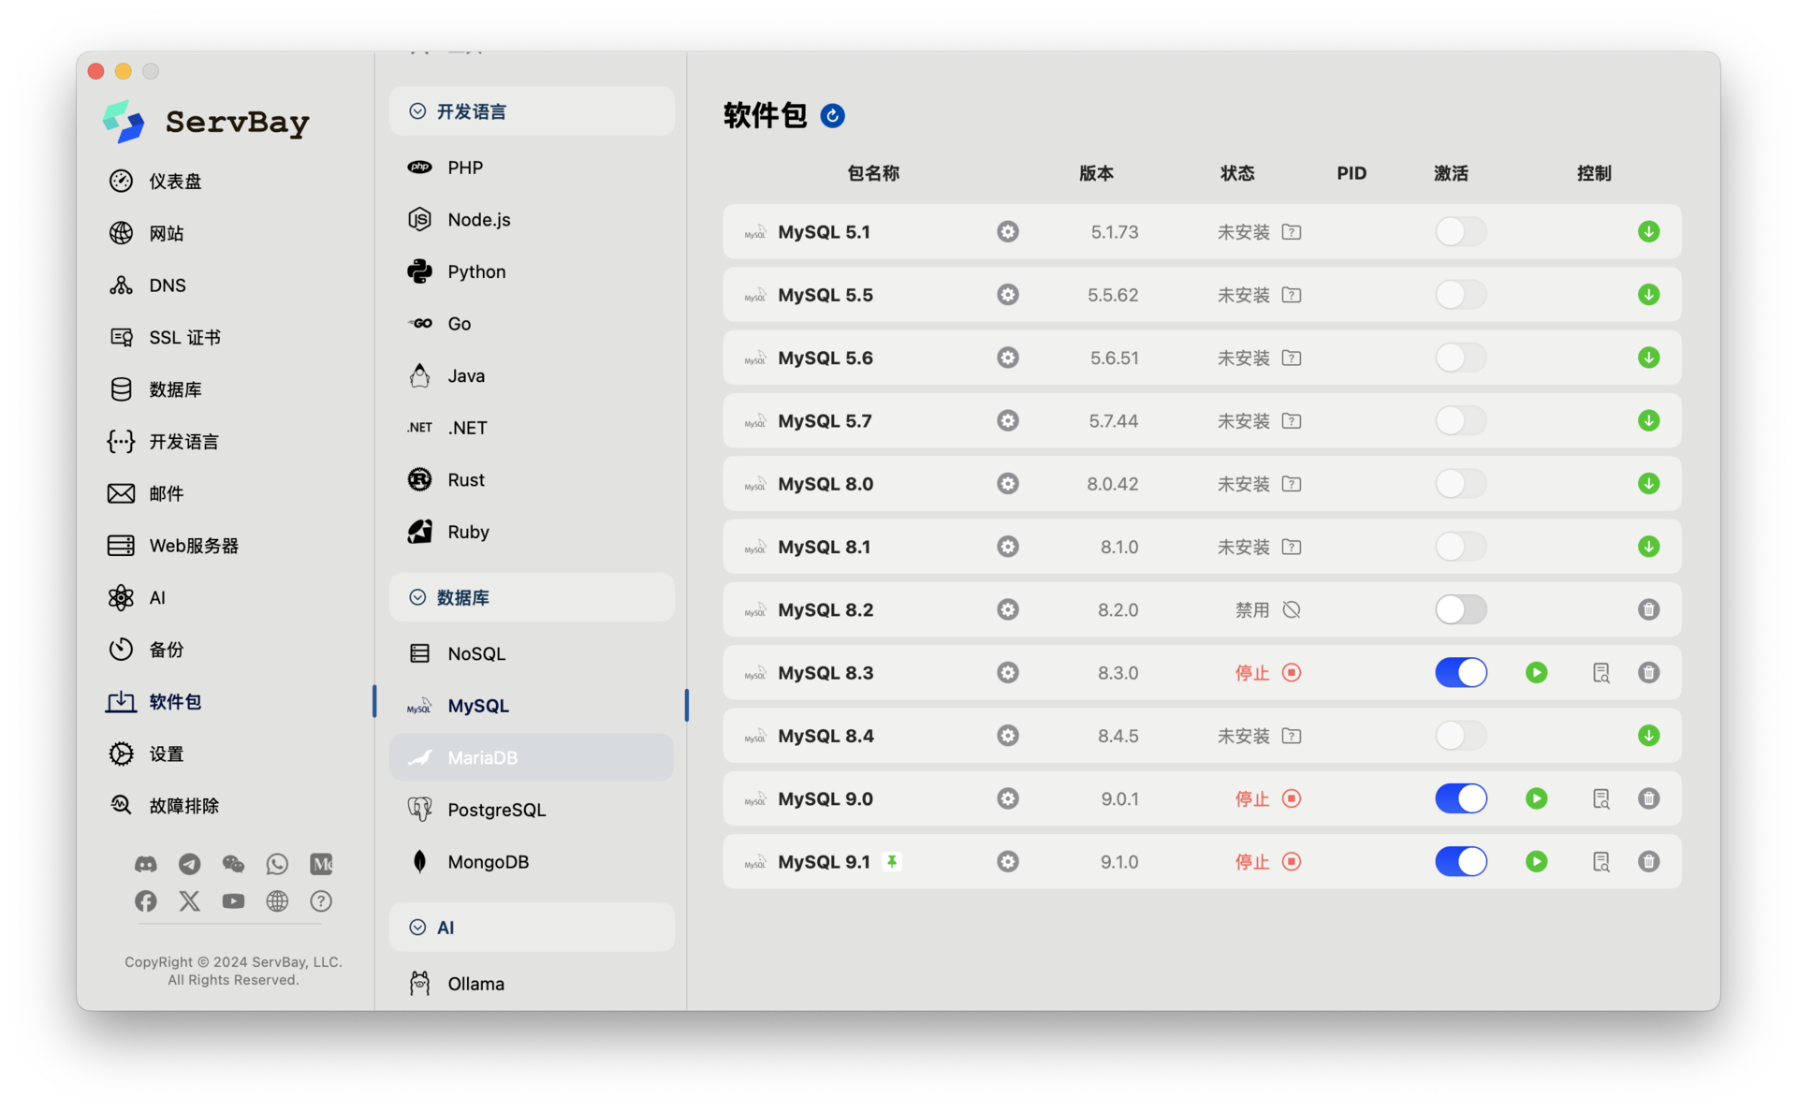
Task: Refresh the software package list
Action: pos(832,115)
